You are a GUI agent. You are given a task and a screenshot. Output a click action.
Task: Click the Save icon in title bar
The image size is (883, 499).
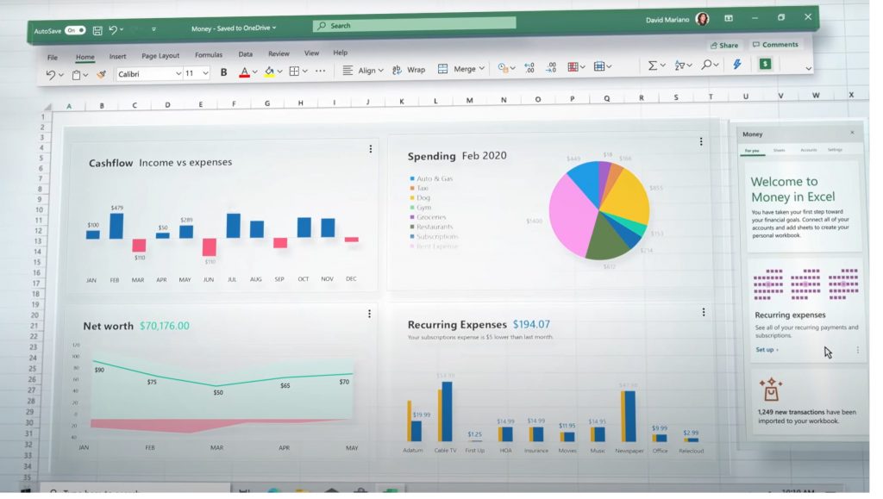click(97, 30)
